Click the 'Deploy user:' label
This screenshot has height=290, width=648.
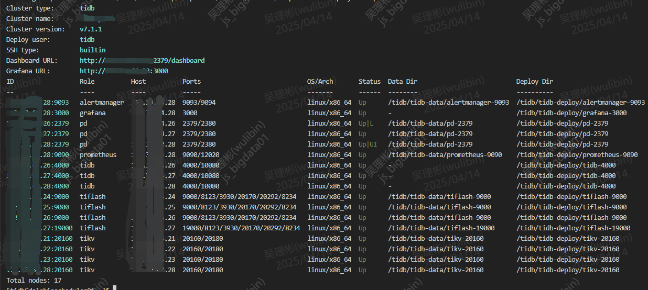pyautogui.click(x=28, y=40)
